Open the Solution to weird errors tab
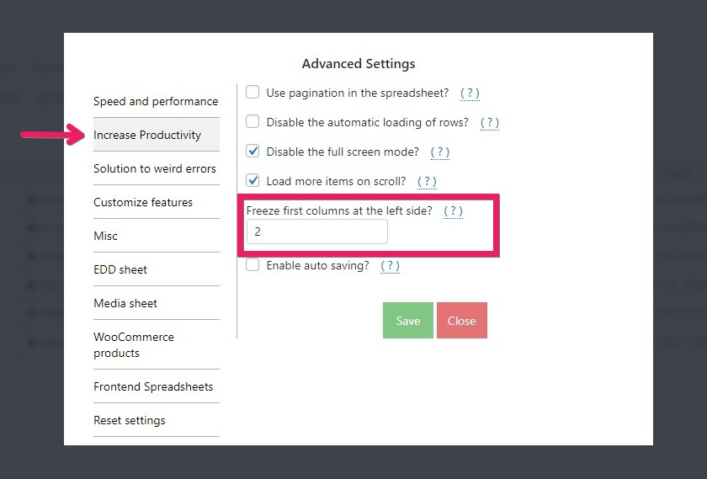Screen dimensions: 707x479 click(155, 168)
